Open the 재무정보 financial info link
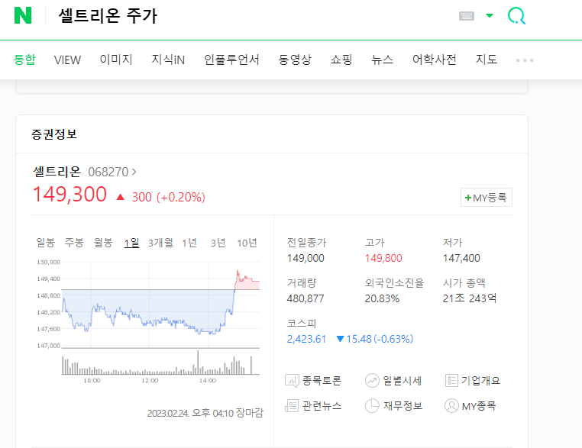This screenshot has height=448, width=582. click(x=403, y=406)
